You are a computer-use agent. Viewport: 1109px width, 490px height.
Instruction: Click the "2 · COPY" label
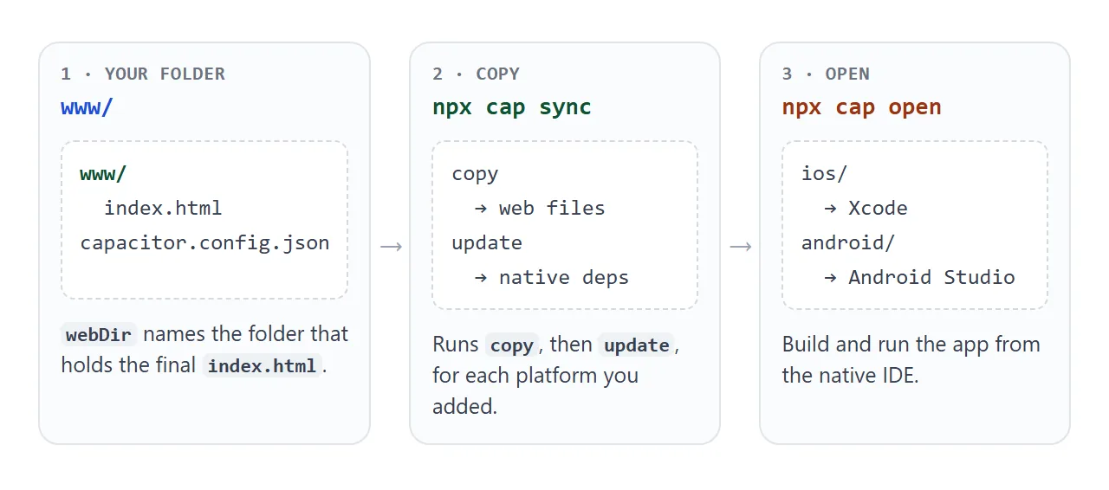tap(476, 74)
